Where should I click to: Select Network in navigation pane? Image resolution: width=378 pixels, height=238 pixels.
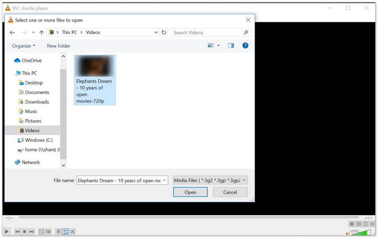click(27, 162)
